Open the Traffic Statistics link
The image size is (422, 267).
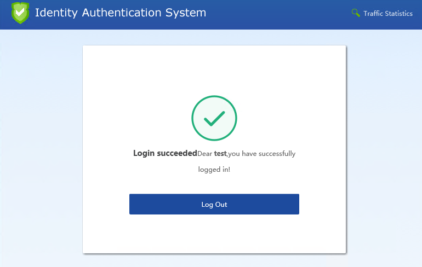pos(387,13)
